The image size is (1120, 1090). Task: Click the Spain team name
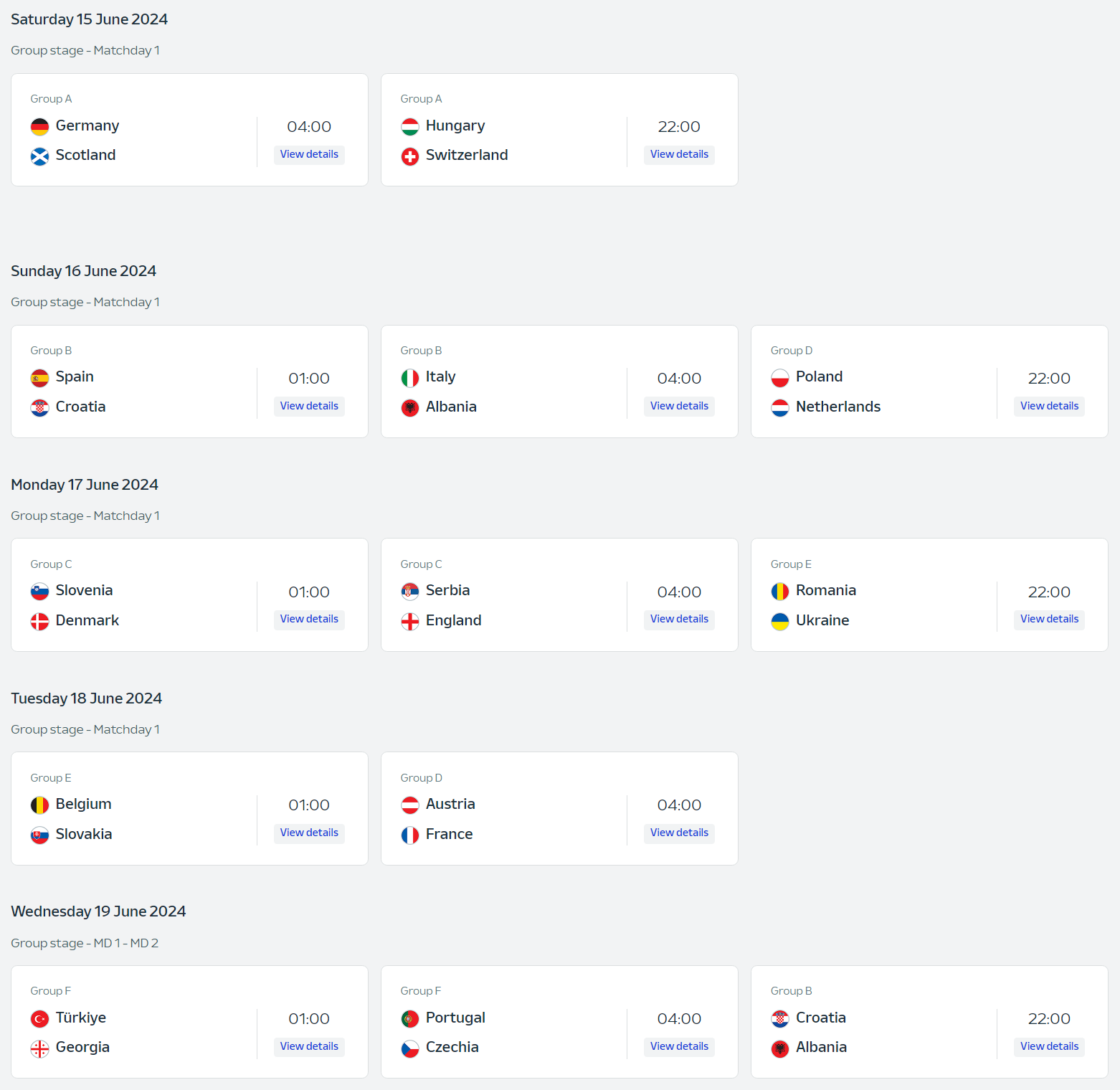pos(75,377)
